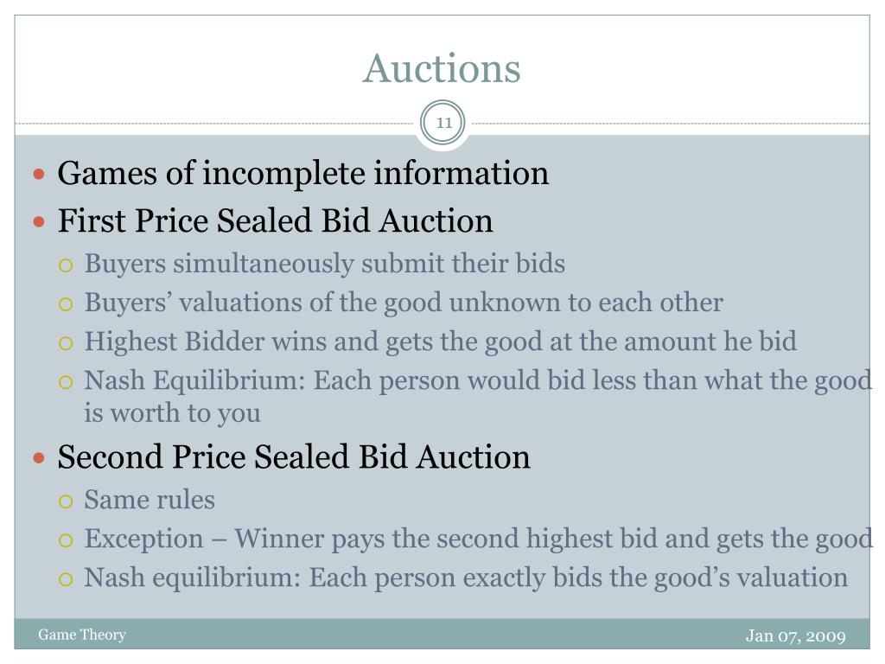Click the hollow bullet next to "Highest Bidder wins"
The image size is (885, 664).
tap(66, 343)
